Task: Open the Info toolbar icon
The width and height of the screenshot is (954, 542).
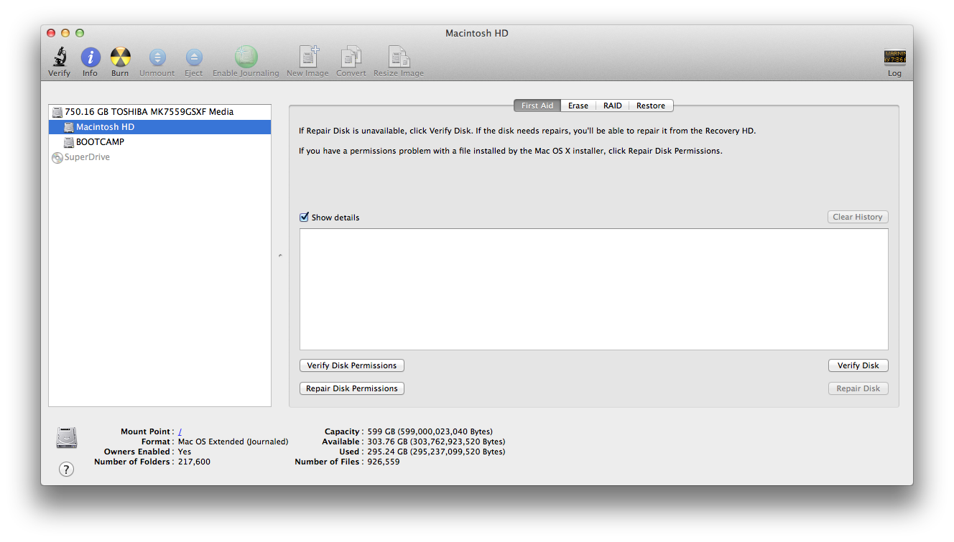Action: 91,57
